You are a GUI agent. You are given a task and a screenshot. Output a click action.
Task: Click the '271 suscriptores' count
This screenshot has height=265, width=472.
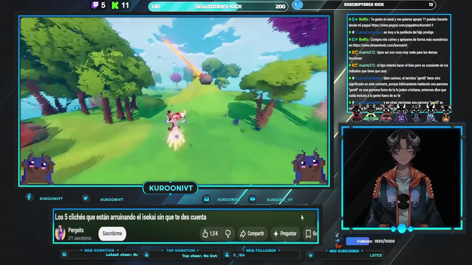(x=80, y=238)
